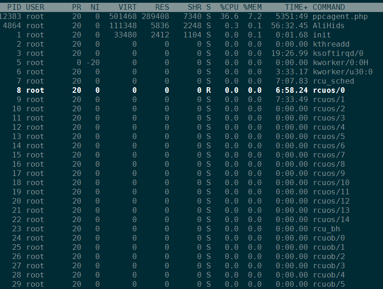383x289 pixels.
Task: Click the 3:33.17 time value
Action: coord(292,72)
